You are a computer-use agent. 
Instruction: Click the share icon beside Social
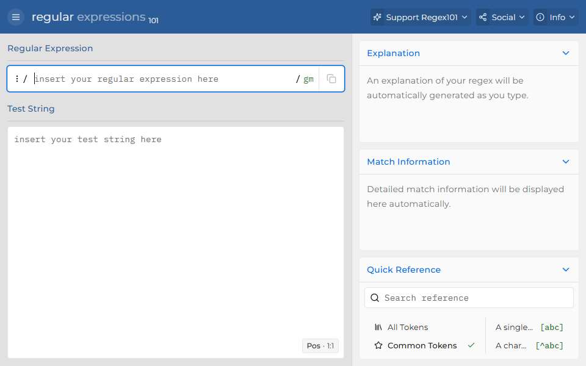point(483,17)
